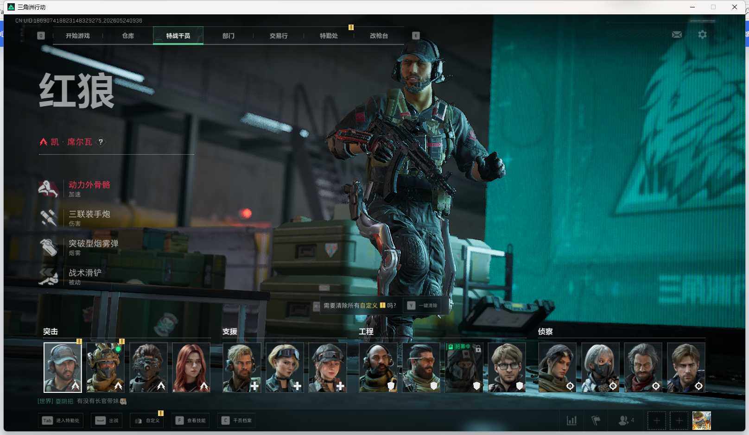Open the friends icon showing 4
Image resolution: width=749 pixels, height=435 pixels.
626,421
